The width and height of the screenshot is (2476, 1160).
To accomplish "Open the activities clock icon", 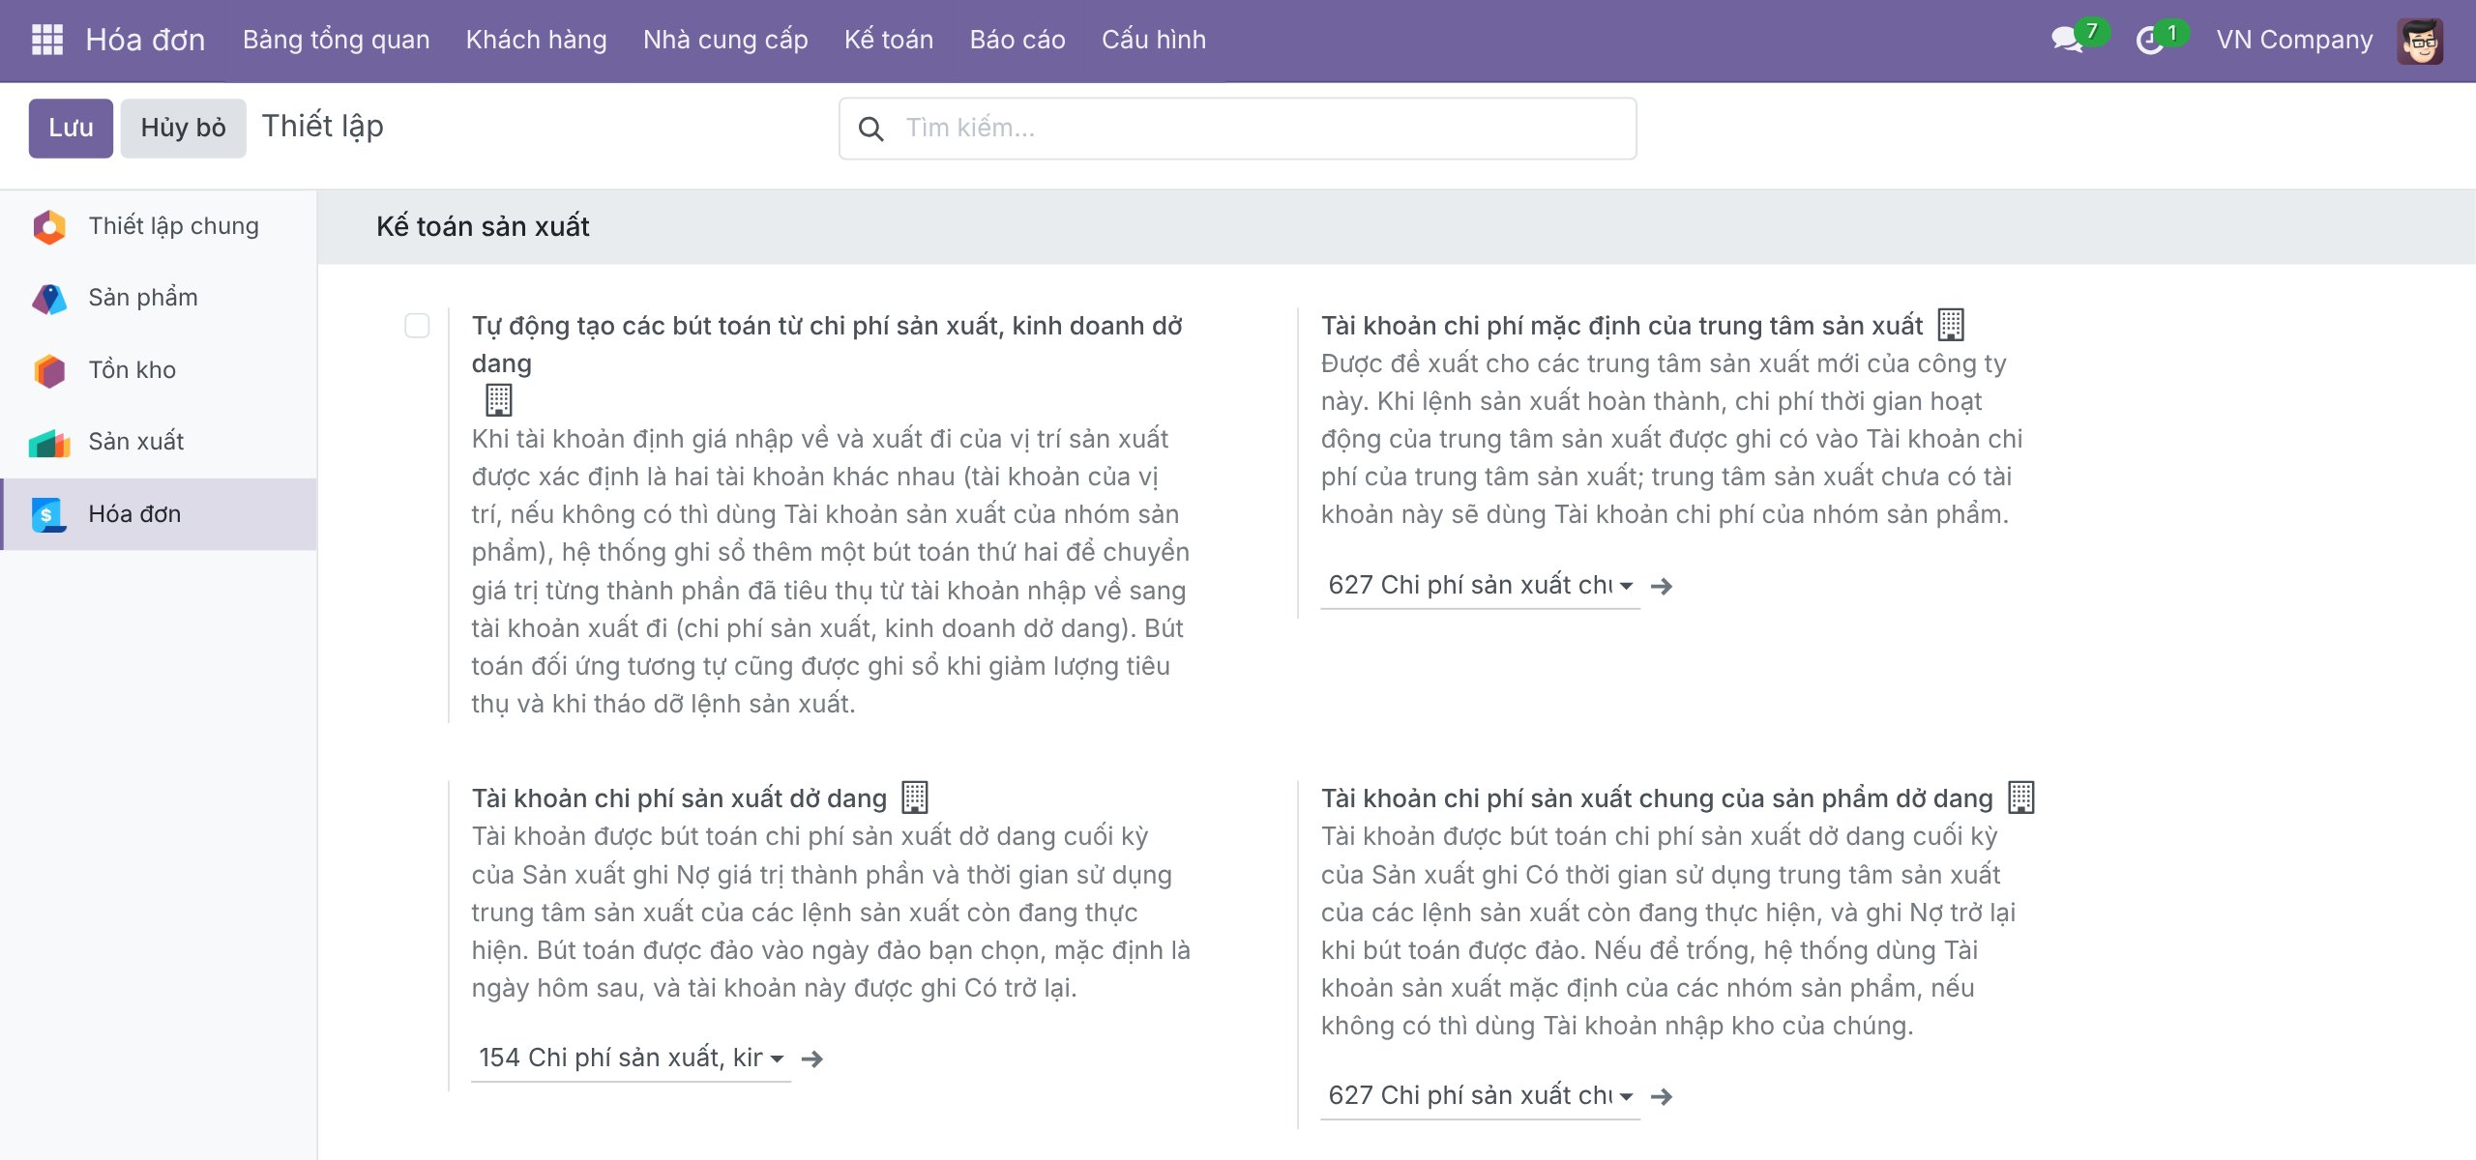I will tap(2149, 41).
